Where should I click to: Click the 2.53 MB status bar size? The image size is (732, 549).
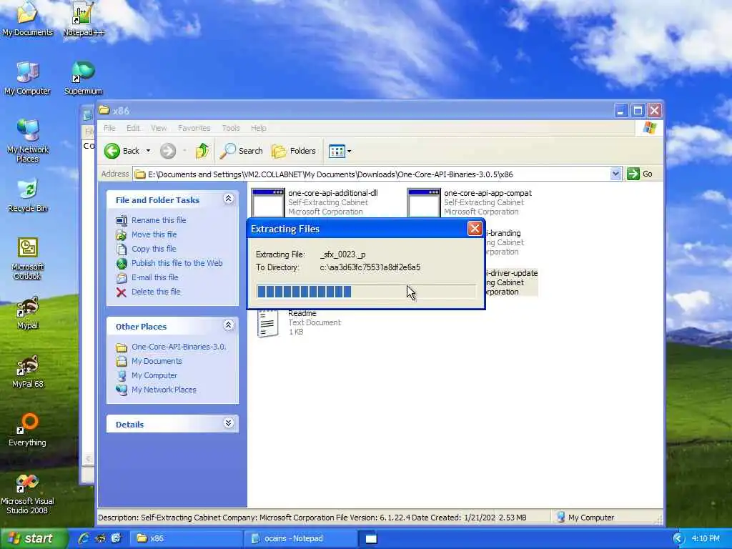[513, 518]
